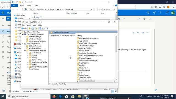This screenshot has height=99, width=176.
Task: Open the Firefox library icon
Action: click(x=156, y=7)
